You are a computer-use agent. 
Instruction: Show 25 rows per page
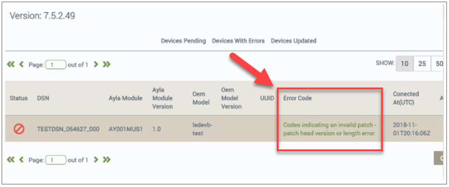point(422,64)
